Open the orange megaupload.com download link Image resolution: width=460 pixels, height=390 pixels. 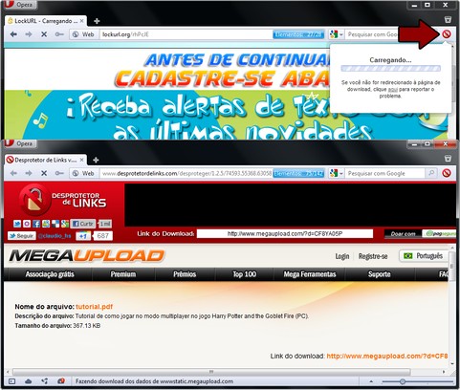[387, 356]
